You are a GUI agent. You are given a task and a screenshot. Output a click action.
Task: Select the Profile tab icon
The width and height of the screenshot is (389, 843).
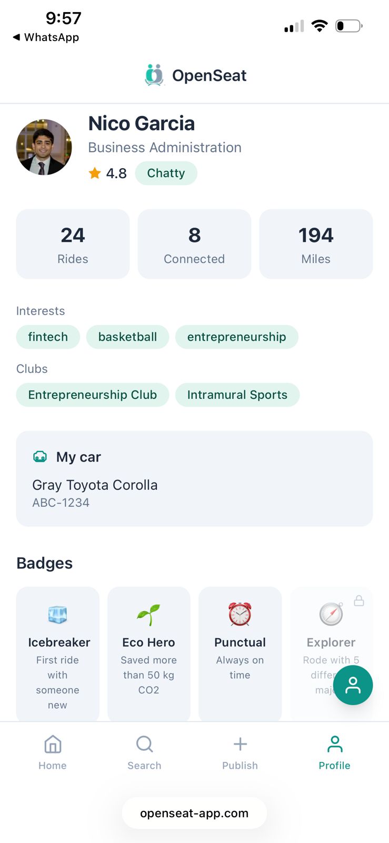335,744
